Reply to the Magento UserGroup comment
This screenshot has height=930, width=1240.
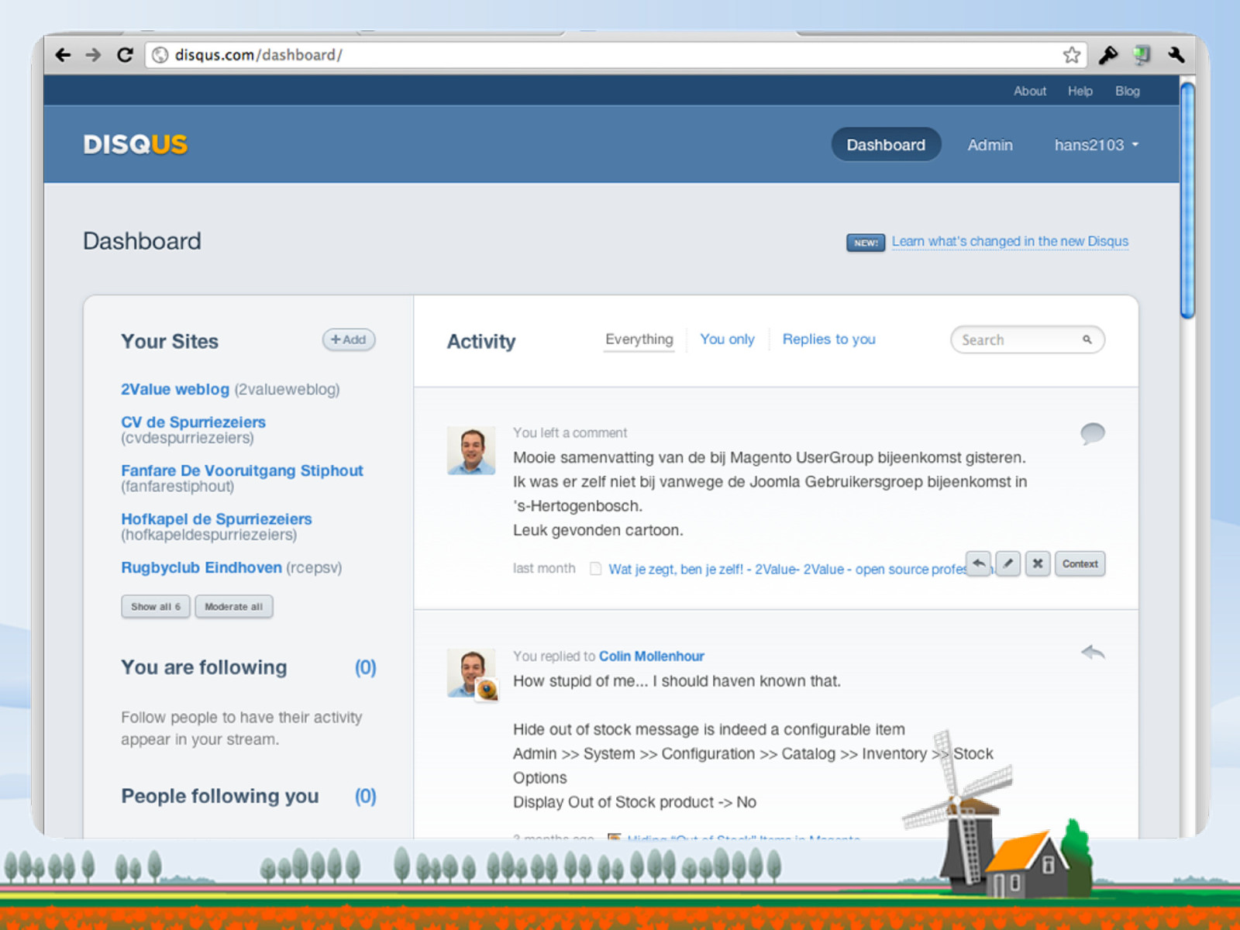coord(978,563)
